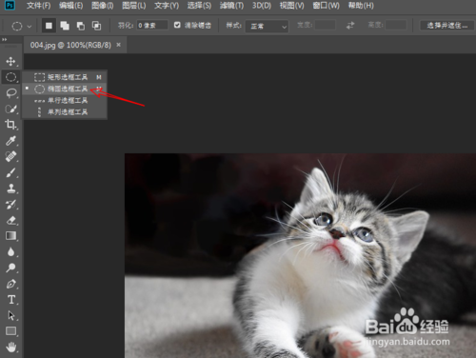Select the Elliptical Marquee tool in toolbar
The image size is (476, 358).
[10, 77]
